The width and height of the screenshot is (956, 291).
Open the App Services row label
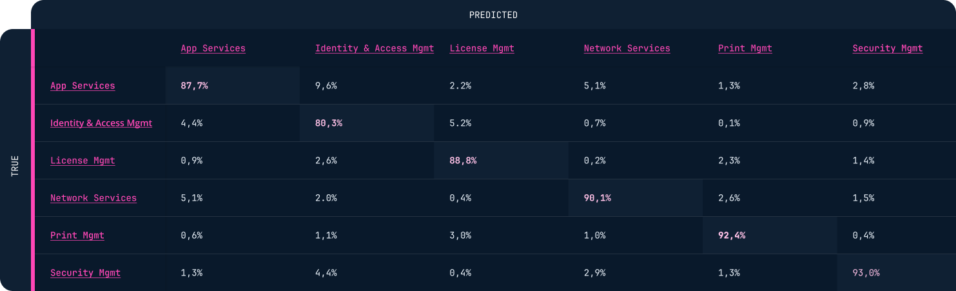[83, 86]
